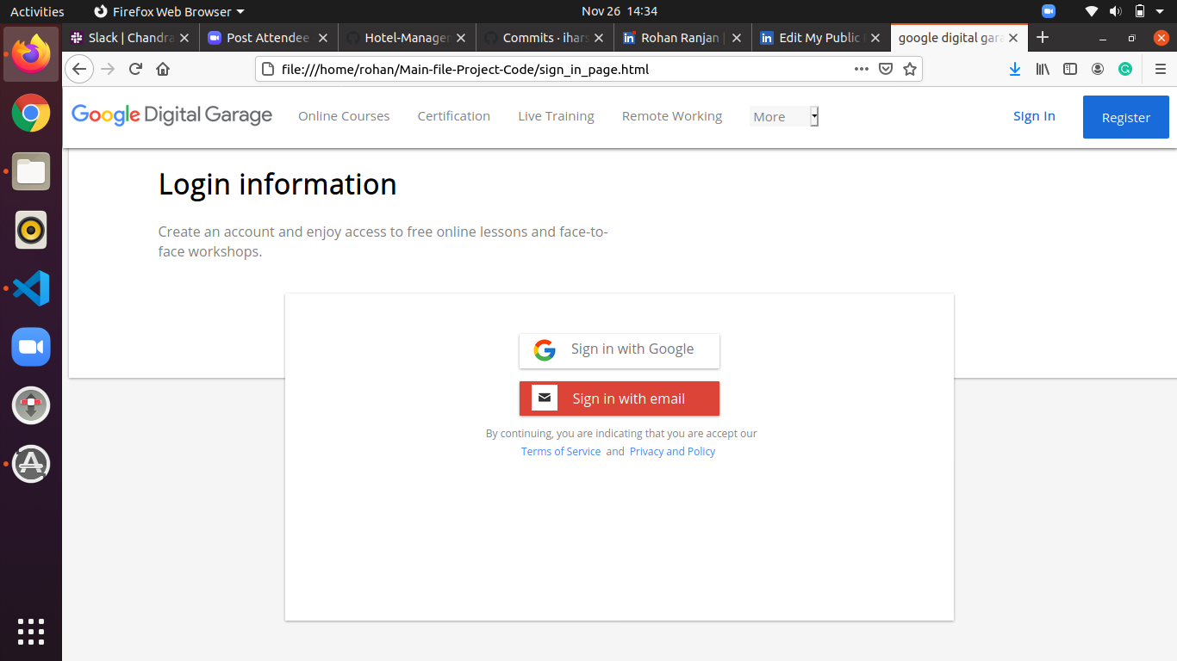1177x661 pixels.
Task: Open Activities overview
Action: coord(37,11)
